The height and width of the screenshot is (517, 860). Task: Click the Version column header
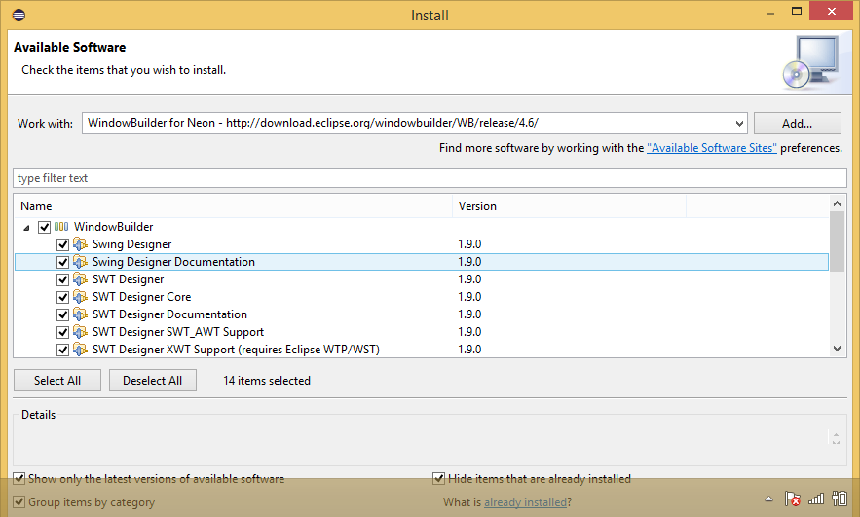point(570,206)
